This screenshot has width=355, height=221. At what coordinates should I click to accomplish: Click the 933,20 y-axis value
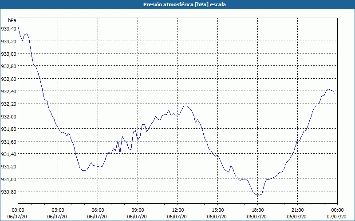point(8,41)
